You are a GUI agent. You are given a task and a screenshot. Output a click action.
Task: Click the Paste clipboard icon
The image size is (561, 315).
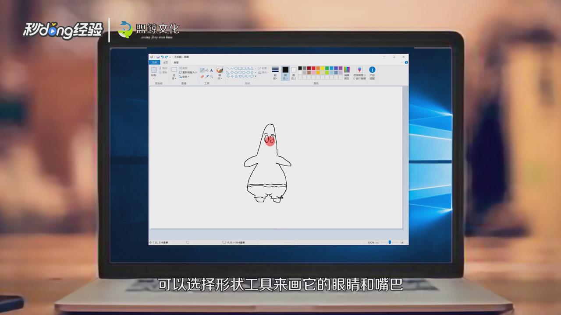coord(154,70)
